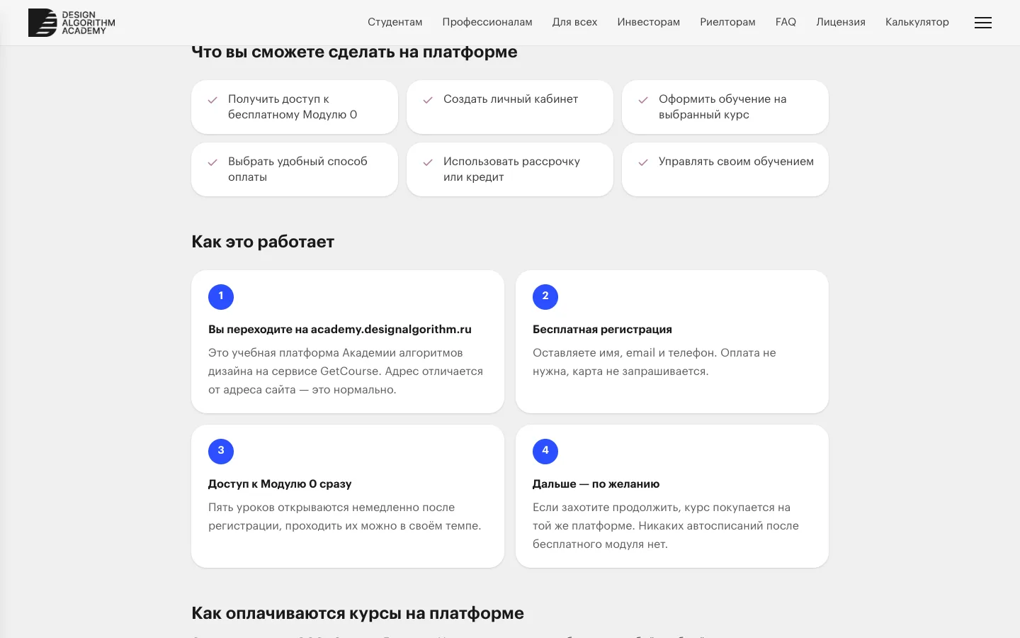Click the blue step 4 circle
The image size is (1020, 638).
click(x=545, y=451)
